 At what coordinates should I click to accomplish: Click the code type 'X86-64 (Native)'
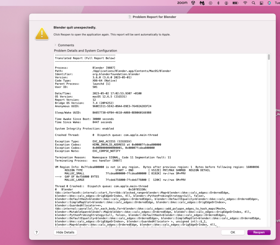pos(105,80)
